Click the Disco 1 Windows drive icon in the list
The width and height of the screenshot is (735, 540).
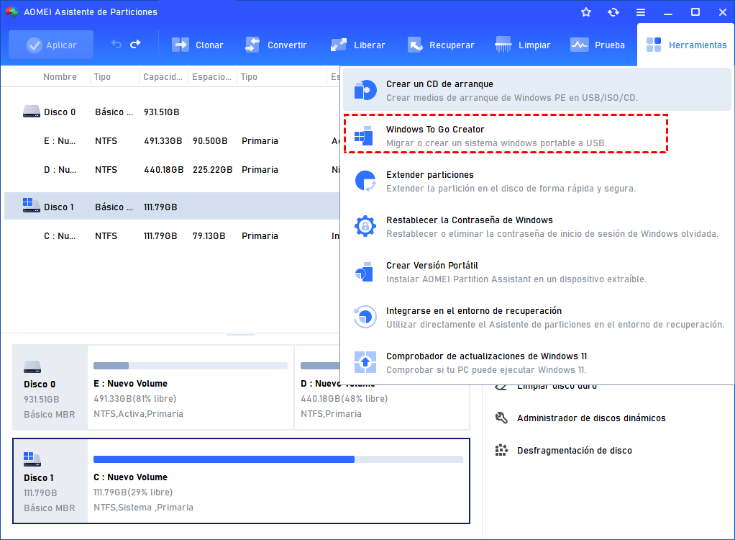(x=32, y=205)
